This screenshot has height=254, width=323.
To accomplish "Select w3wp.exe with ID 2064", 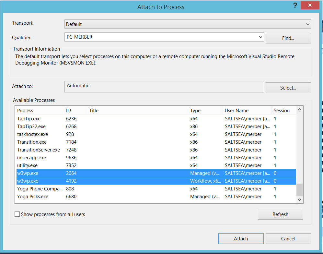I will tap(156, 173).
